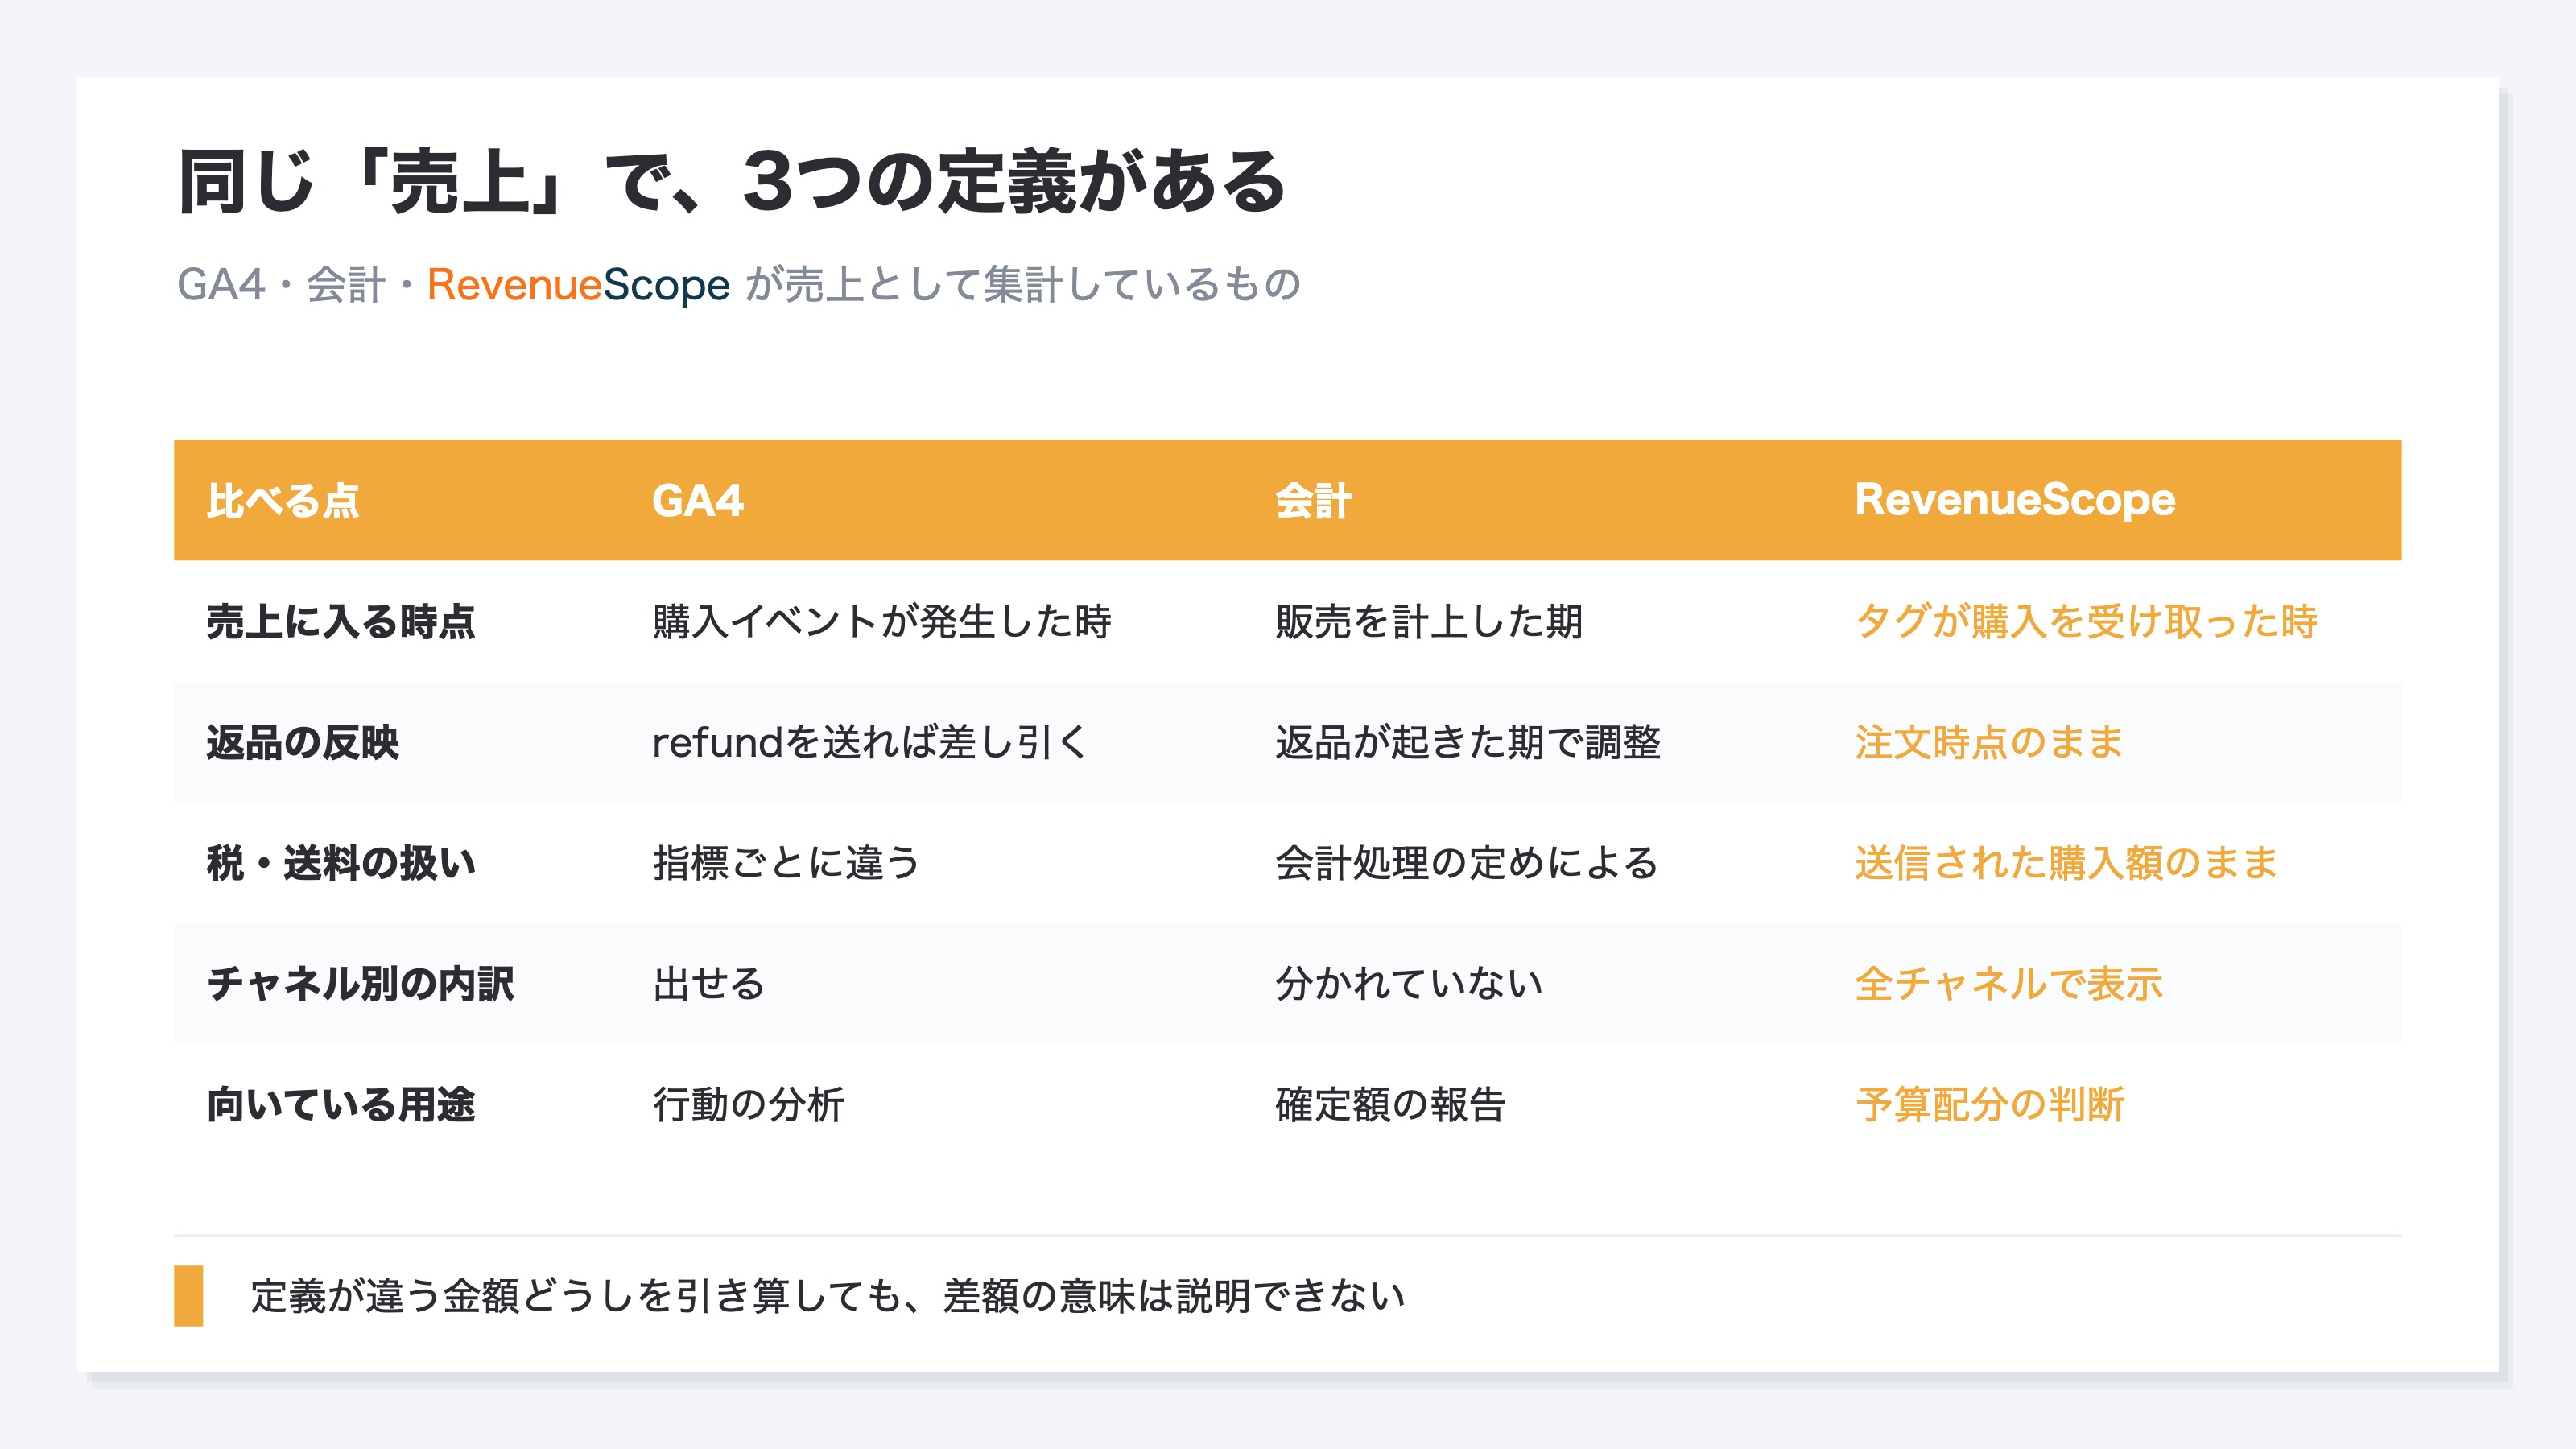2576x1449 pixels.
Task: Select the RevenueScope column header
Action: pos(2015,500)
